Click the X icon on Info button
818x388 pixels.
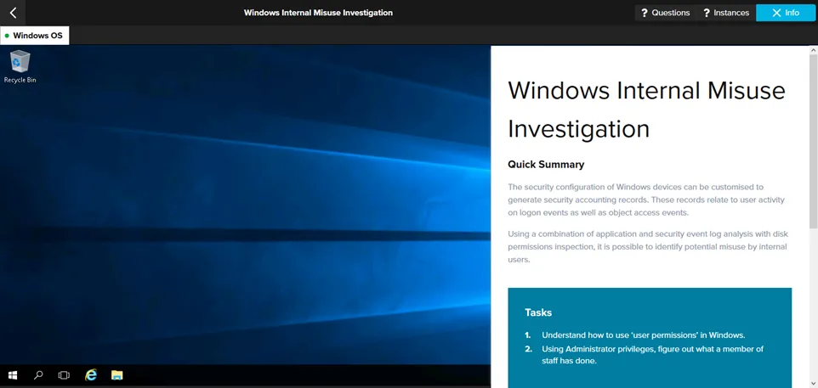[774, 13]
